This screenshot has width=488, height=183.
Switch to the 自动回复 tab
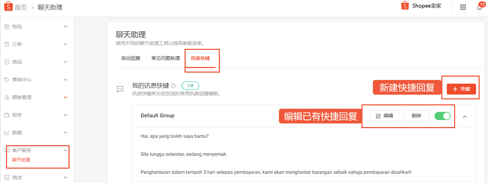131,58
